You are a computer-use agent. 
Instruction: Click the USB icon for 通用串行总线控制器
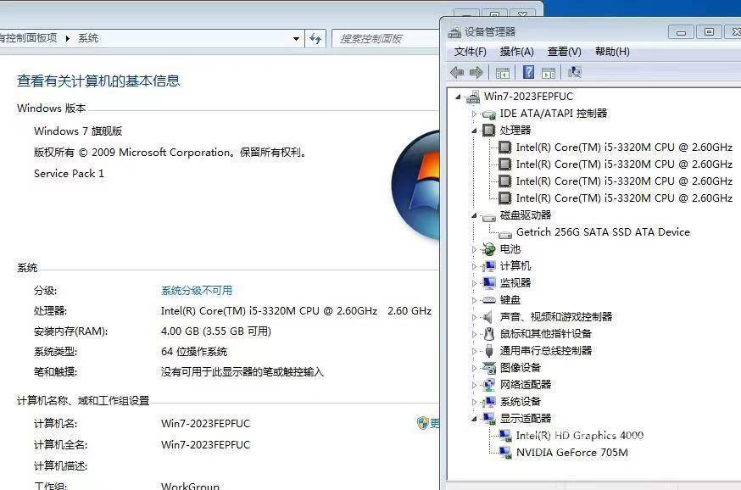click(x=489, y=351)
